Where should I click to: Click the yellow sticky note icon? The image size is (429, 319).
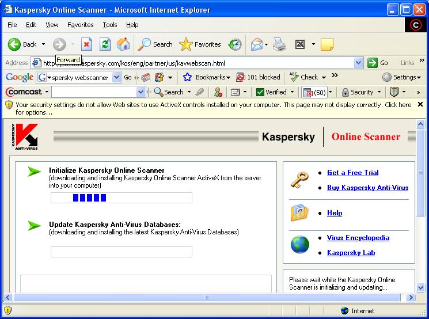(327, 44)
